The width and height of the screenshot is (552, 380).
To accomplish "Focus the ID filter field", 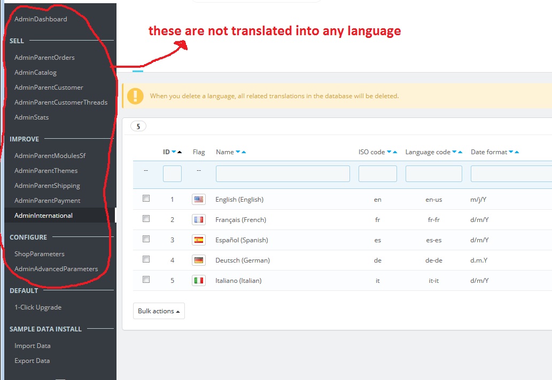I will pyautogui.click(x=172, y=173).
